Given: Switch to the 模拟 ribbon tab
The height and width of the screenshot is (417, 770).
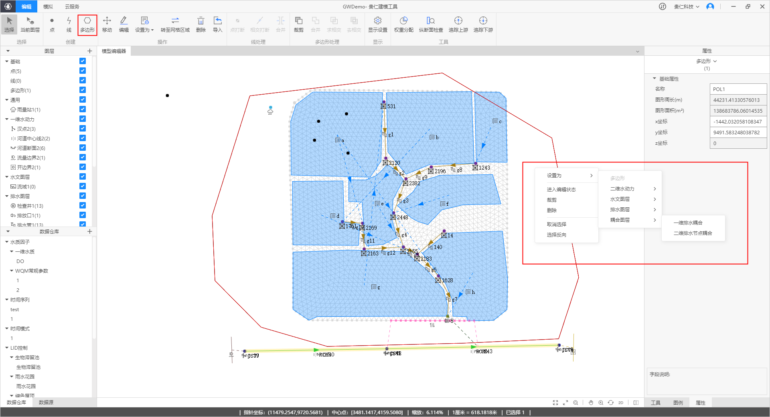Looking at the screenshot, I should pyautogui.click(x=48, y=6).
